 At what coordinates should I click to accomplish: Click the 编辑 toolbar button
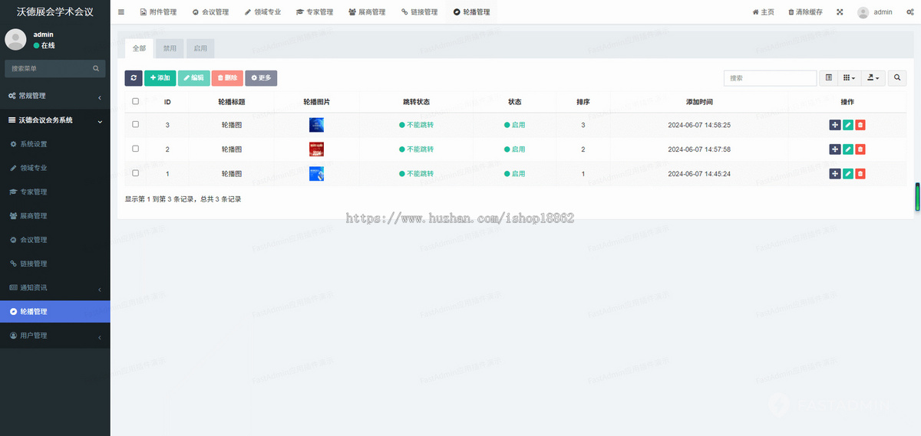[x=193, y=78]
